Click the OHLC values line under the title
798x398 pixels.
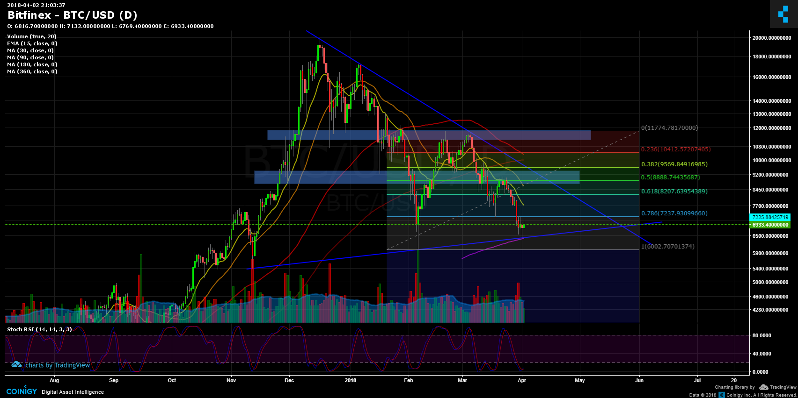tap(110, 26)
